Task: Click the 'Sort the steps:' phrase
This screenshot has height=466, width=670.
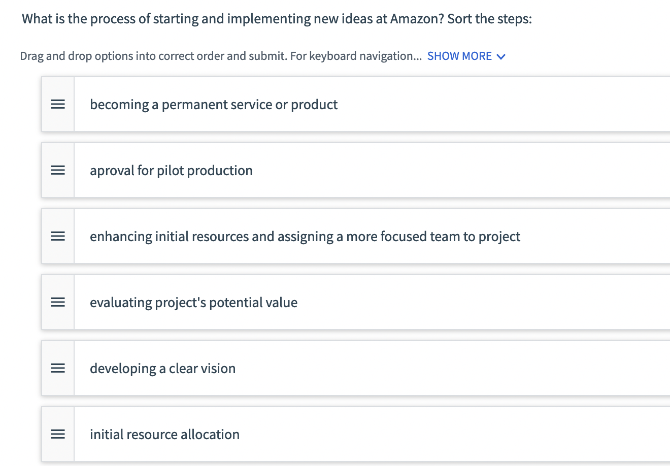Action: (489, 19)
